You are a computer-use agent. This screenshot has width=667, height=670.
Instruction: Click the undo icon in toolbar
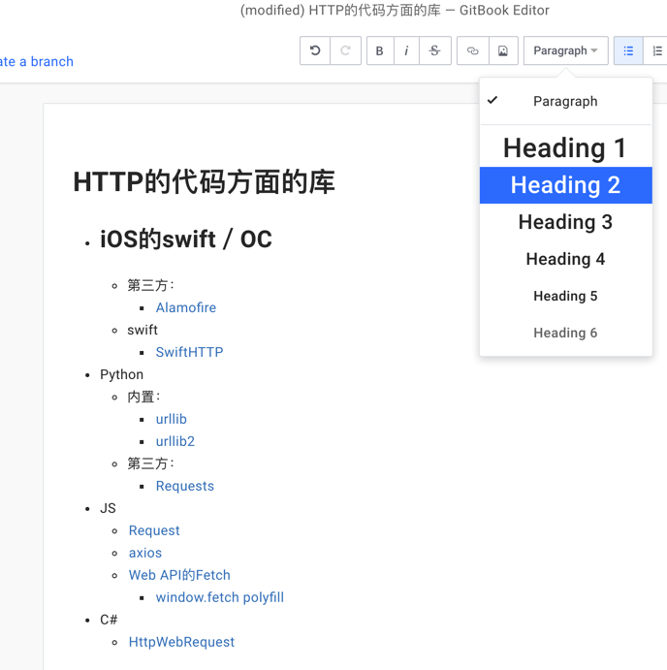(x=315, y=50)
